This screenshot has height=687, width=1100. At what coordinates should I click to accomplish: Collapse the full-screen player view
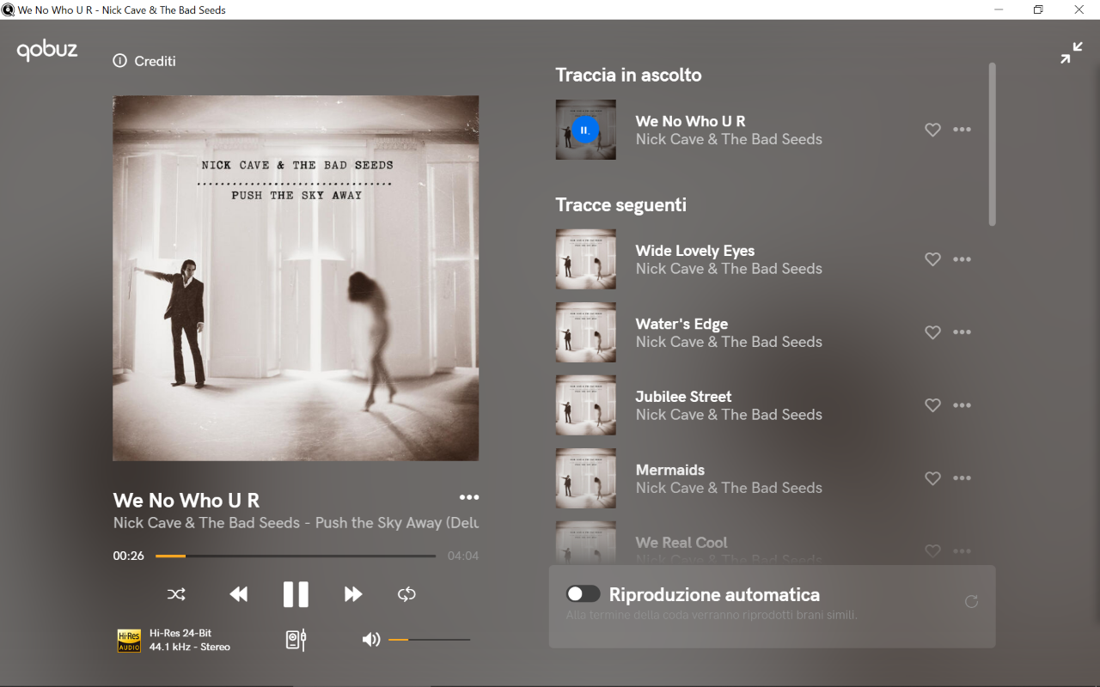[1071, 53]
